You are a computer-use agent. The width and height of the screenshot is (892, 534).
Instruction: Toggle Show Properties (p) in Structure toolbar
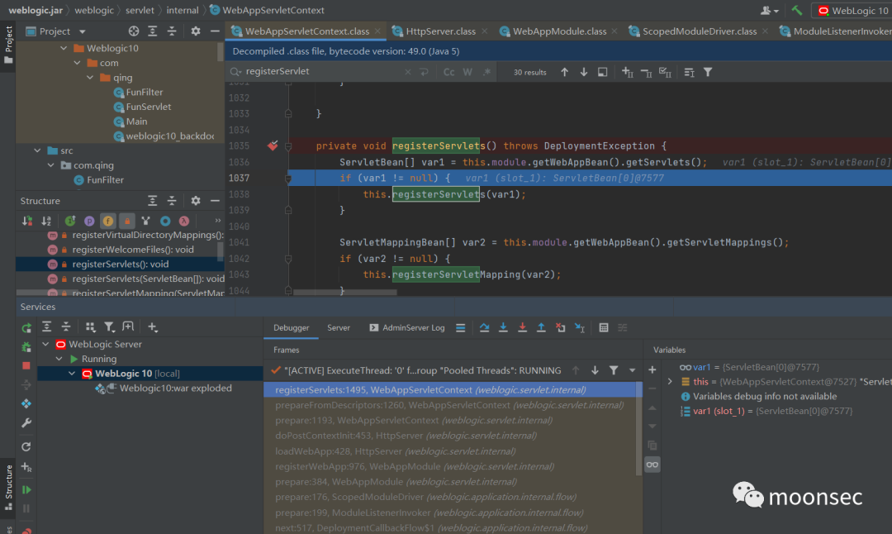(x=89, y=221)
